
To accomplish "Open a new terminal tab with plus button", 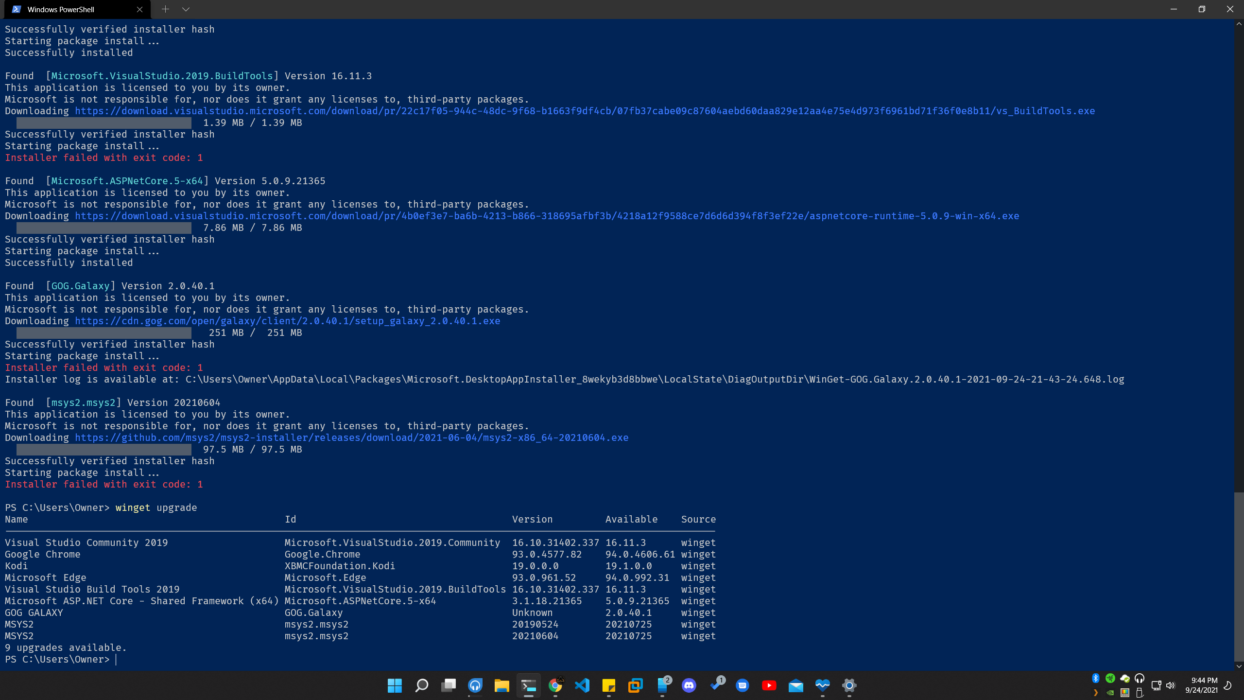I will pyautogui.click(x=165, y=9).
